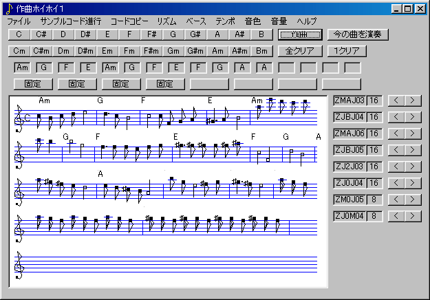
Task: Select the G major chord button
Action: (173, 34)
